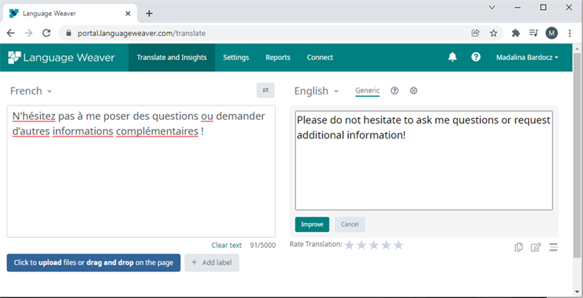Go to the Settings tab
The height and width of the screenshot is (298, 583).
pyautogui.click(x=236, y=58)
